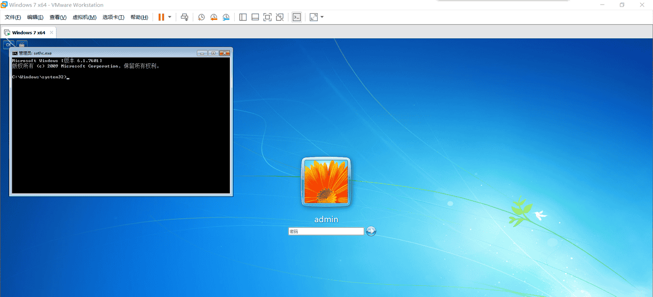Take a snapshot of the virtual machine
653x297 pixels.
click(x=202, y=17)
